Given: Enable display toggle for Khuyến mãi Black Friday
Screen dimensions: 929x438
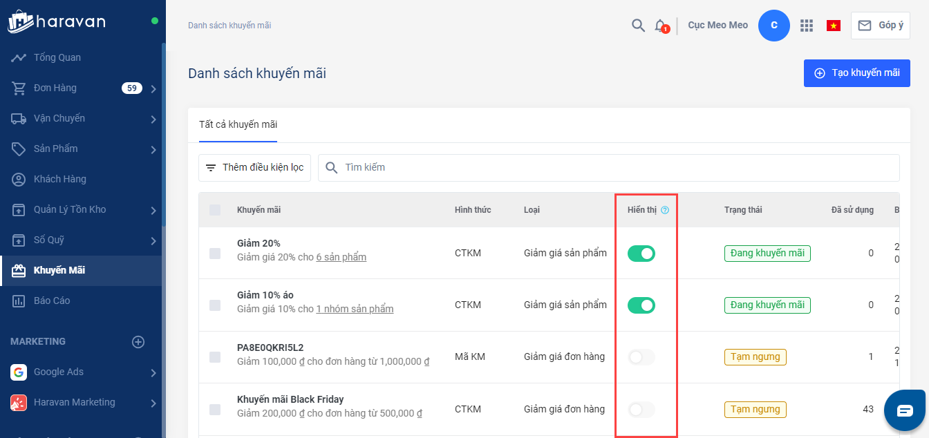Looking at the screenshot, I should [641, 410].
